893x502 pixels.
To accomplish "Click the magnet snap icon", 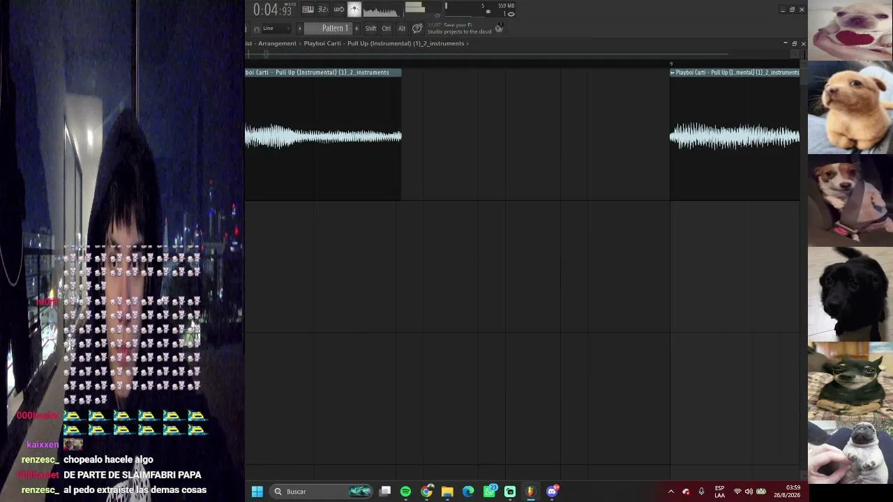I will [257, 29].
